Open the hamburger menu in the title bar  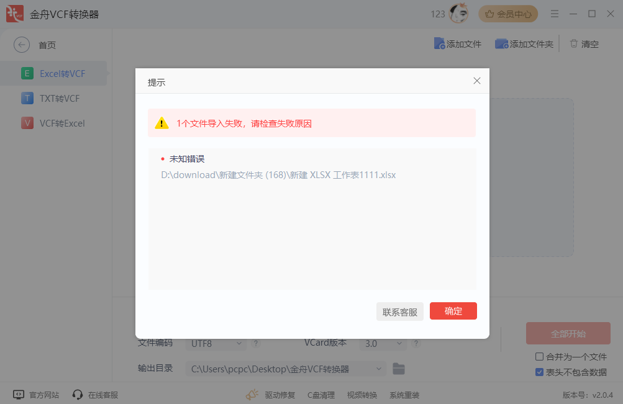(x=555, y=14)
